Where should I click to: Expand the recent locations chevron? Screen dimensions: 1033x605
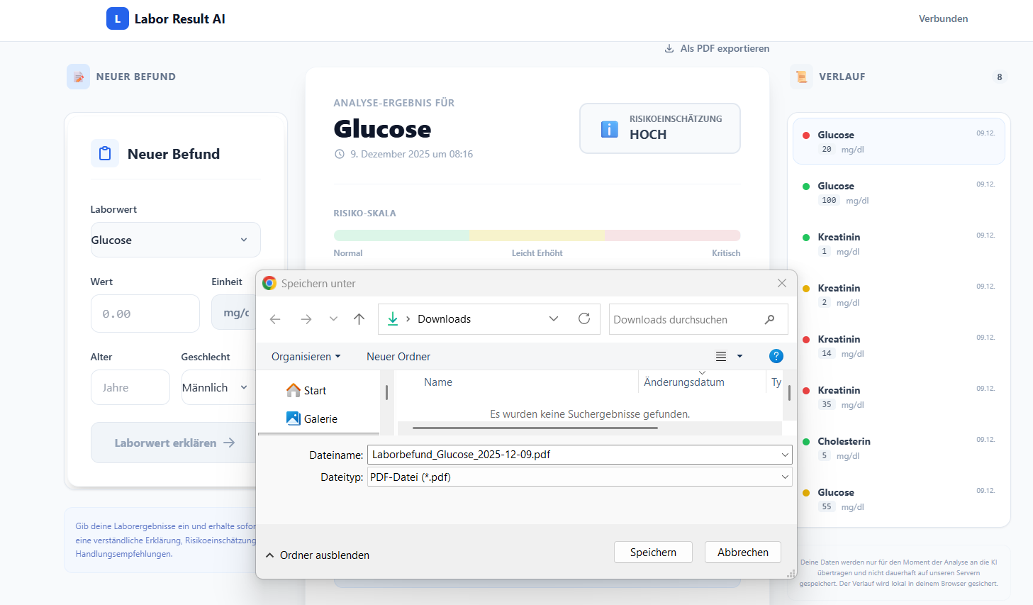click(x=333, y=319)
